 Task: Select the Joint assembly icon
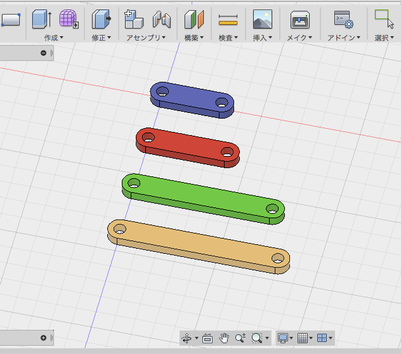click(162, 20)
